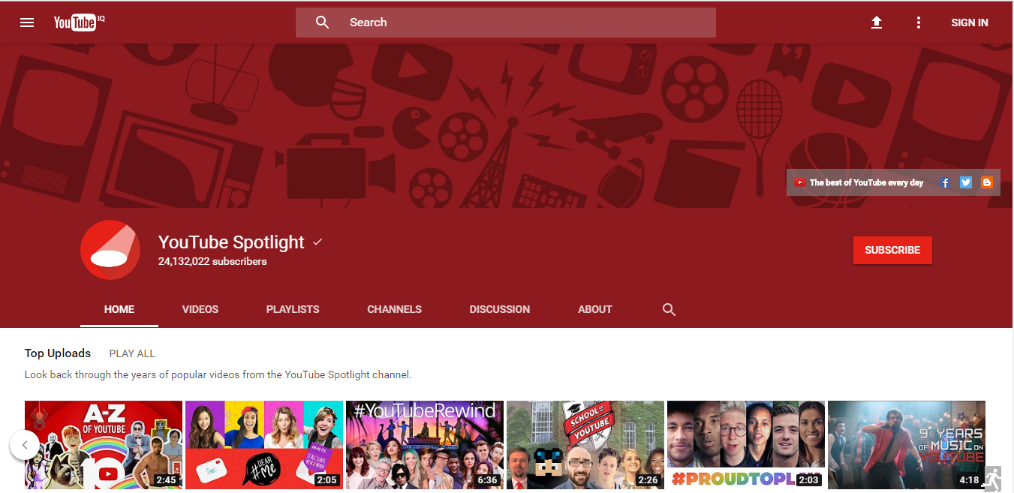Viewport: 1014px width, 493px height.
Task: Click the upload video icon
Action: point(877,23)
